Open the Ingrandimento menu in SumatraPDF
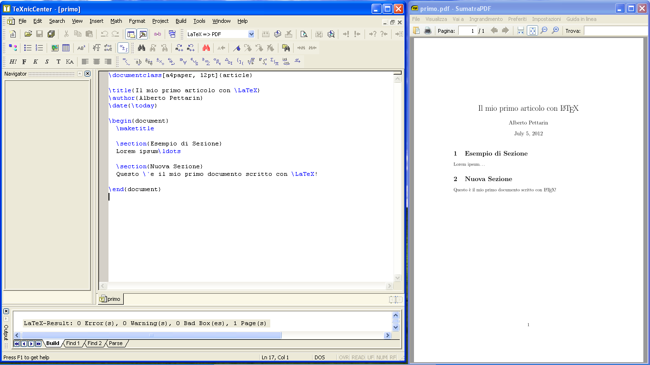This screenshot has width=650, height=365. pos(486,19)
